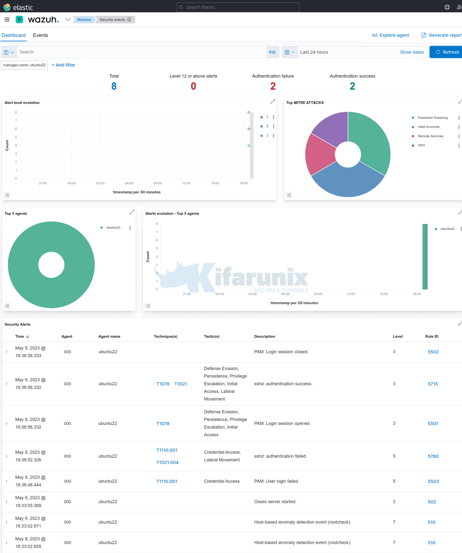
Task: Expand the first security alert row
Action: click(6, 352)
